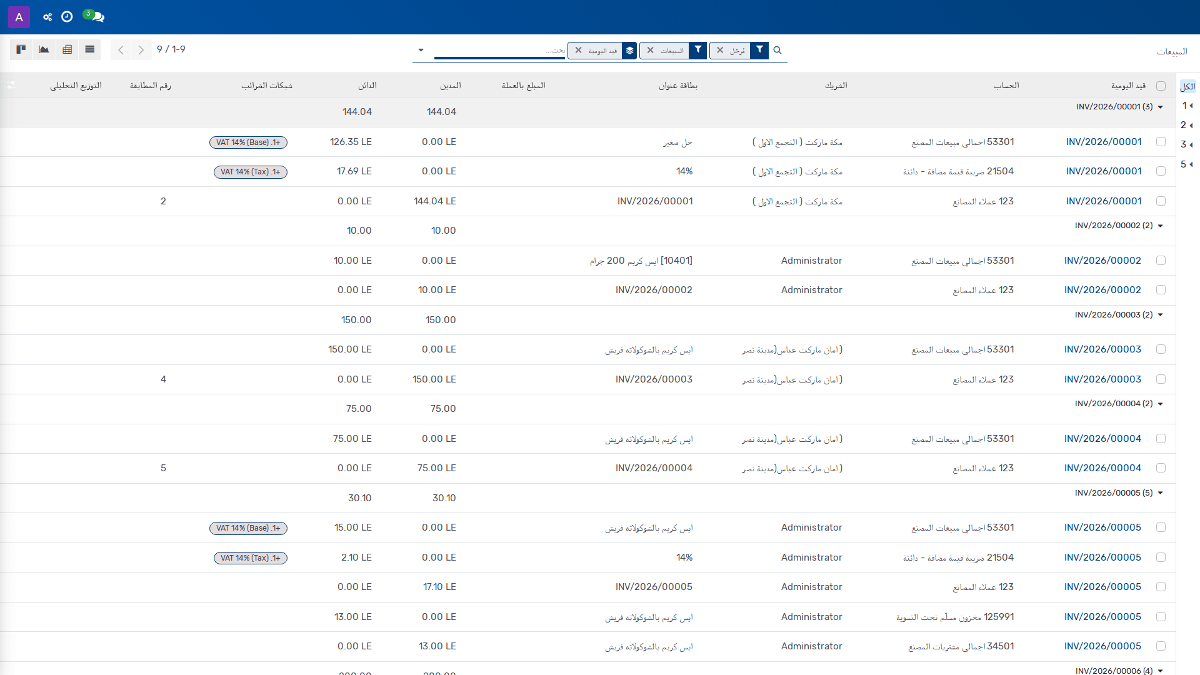Check the 53301 row of INV/2026/00002
This screenshot has width=1200, height=675.
[1161, 261]
